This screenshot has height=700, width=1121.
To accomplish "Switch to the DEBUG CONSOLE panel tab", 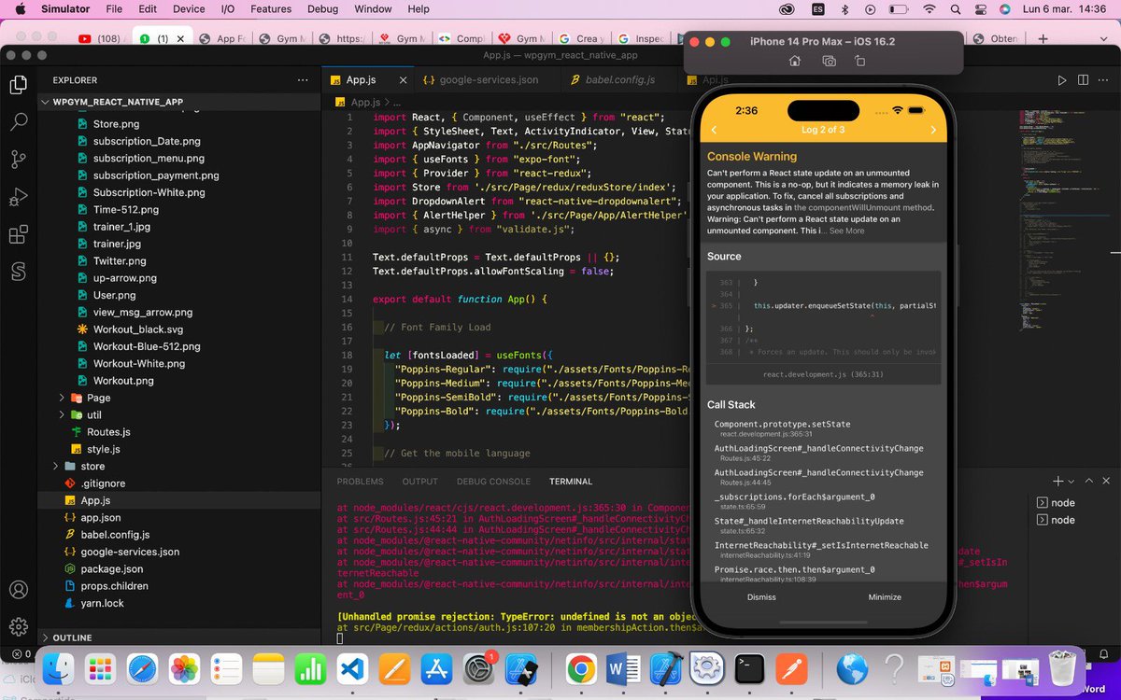I will 493,482.
